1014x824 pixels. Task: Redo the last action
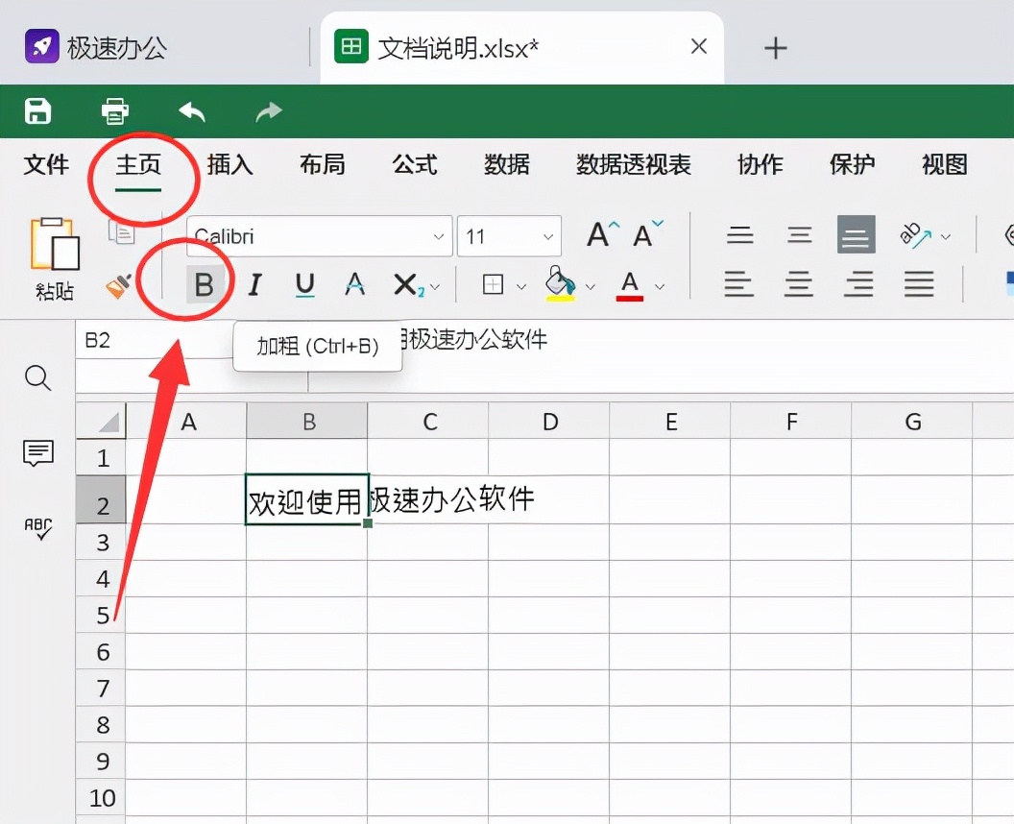268,110
